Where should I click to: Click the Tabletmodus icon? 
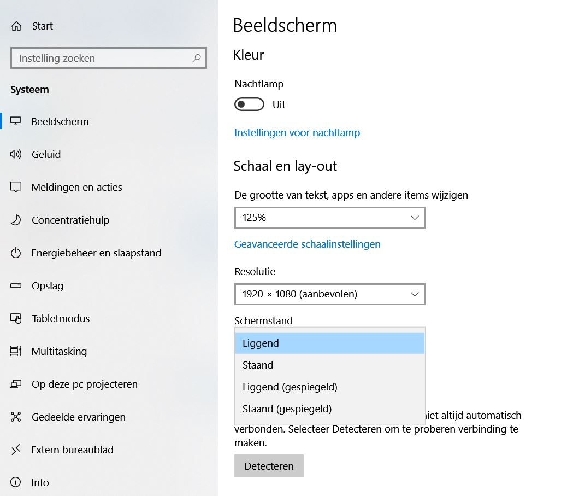(x=16, y=318)
